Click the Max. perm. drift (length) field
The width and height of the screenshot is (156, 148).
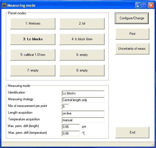pyautogui.click(x=71, y=127)
